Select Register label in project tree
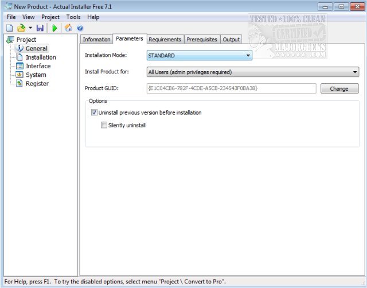 (x=37, y=84)
